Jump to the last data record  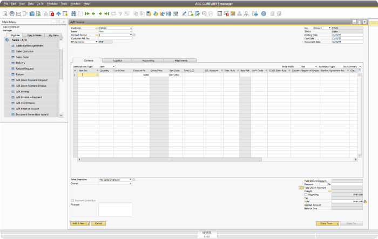click(107, 13)
